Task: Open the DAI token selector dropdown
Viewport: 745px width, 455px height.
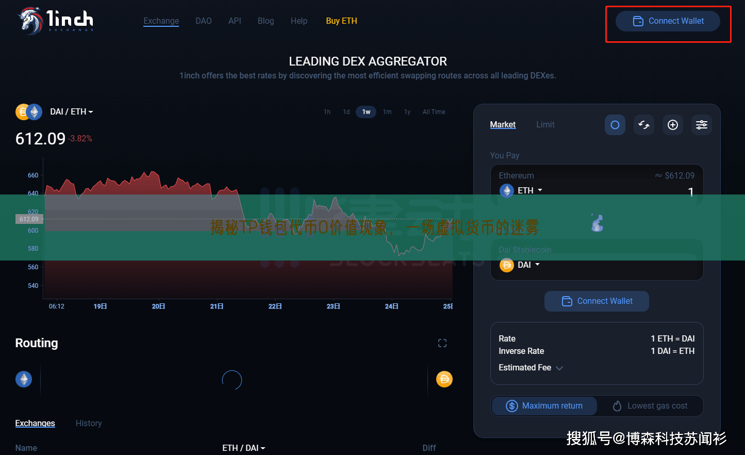Action: pos(528,265)
